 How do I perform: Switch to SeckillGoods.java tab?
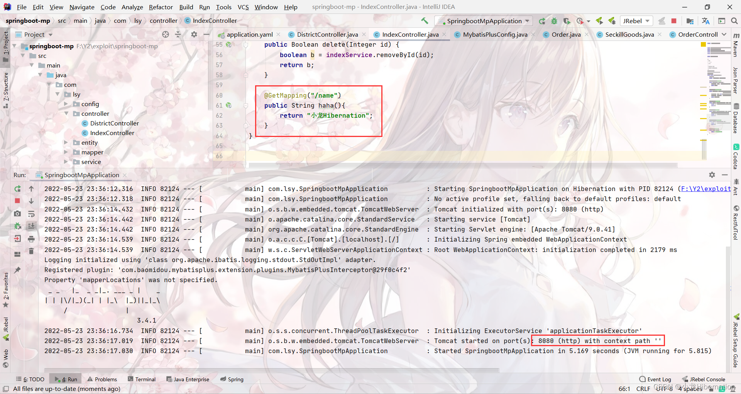[629, 34]
